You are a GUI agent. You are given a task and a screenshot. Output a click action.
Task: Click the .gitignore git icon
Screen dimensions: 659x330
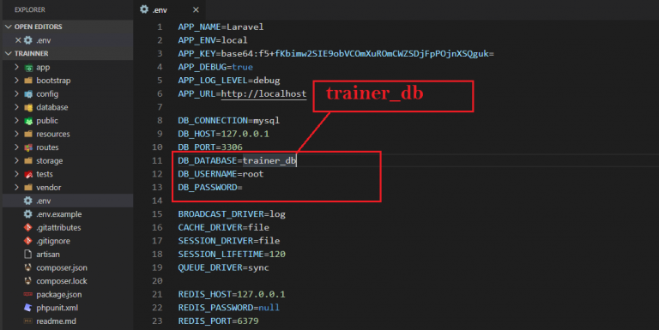click(27, 241)
